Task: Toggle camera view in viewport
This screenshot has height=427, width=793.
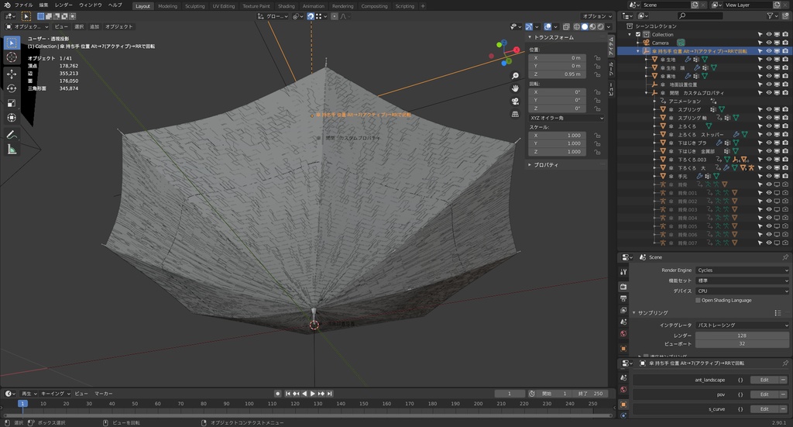Action: pos(515,101)
